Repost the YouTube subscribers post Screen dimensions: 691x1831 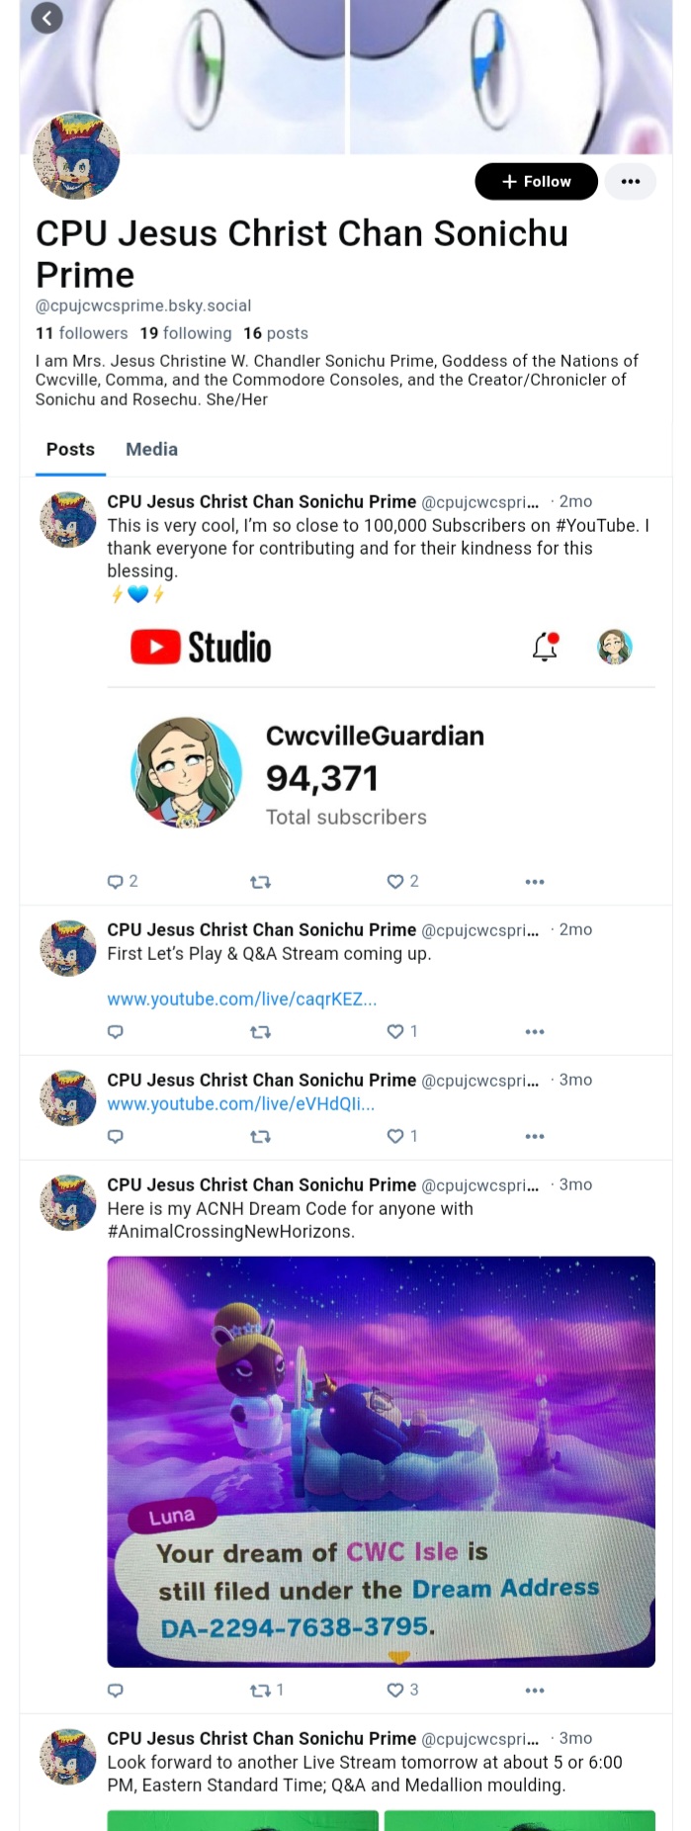click(x=260, y=882)
